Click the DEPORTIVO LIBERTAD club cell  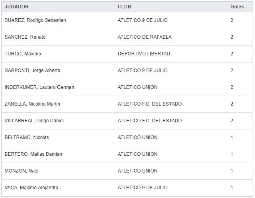[144, 54]
